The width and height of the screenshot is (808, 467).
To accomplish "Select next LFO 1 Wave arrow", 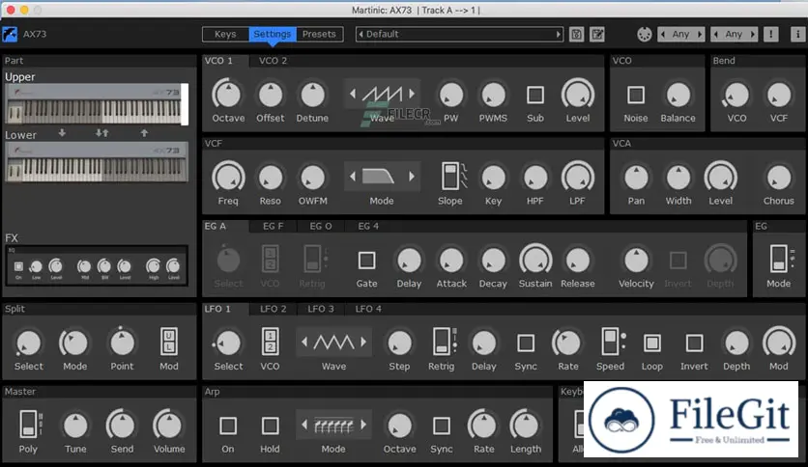I will point(363,342).
